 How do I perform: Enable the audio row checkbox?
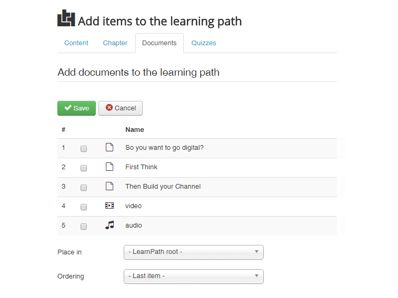point(84,227)
